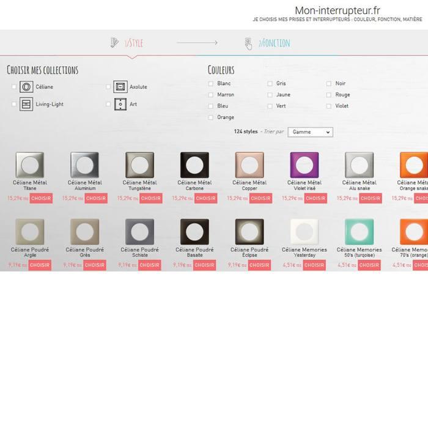Select the Céliane Métal Alu snake plate image
This screenshot has width=428, height=428.
[360, 165]
